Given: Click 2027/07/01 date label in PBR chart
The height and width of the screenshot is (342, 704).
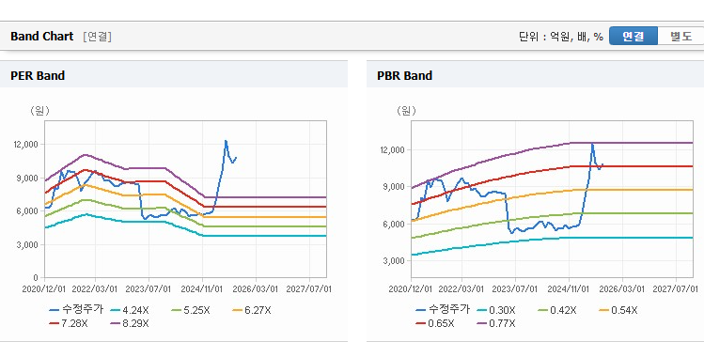Looking at the screenshot, I should (x=675, y=289).
